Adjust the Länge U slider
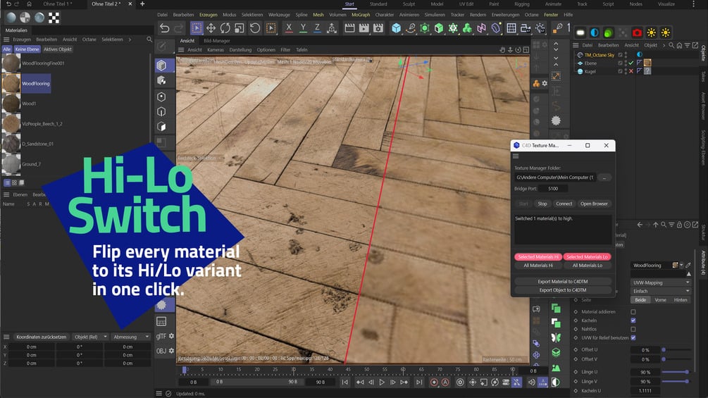The height and width of the screenshot is (398, 708). coord(676,372)
